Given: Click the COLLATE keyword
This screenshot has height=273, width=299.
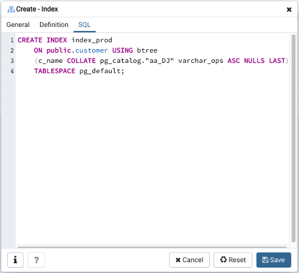Looking at the screenshot, I should 81,60.
